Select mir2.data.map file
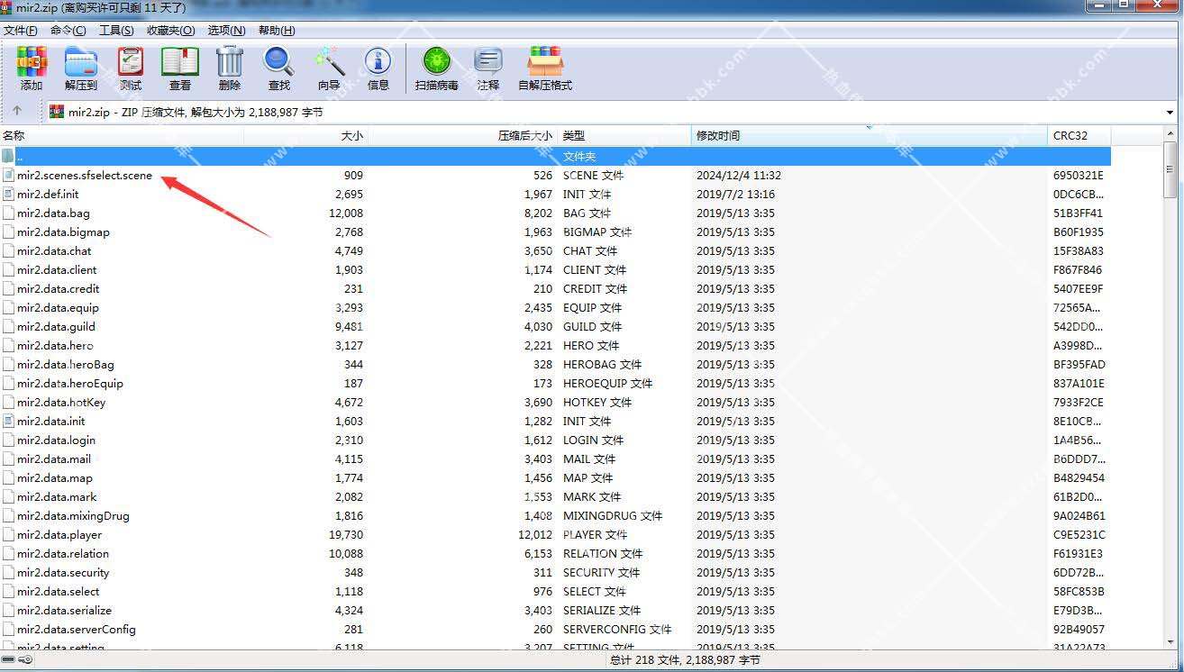The image size is (1184, 672). (x=55, y=477)
